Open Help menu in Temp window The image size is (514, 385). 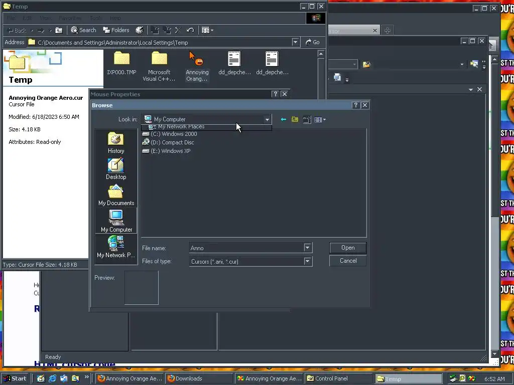click(115, 18)
